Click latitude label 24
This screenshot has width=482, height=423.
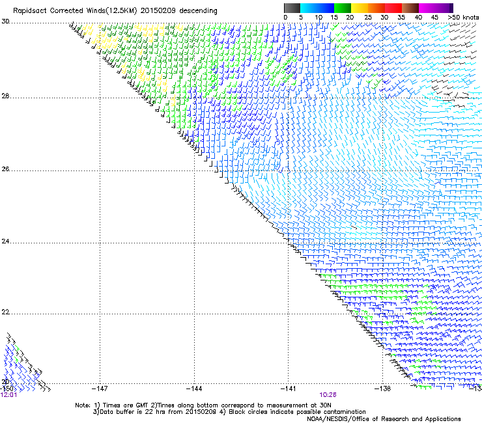pos(5,241)
